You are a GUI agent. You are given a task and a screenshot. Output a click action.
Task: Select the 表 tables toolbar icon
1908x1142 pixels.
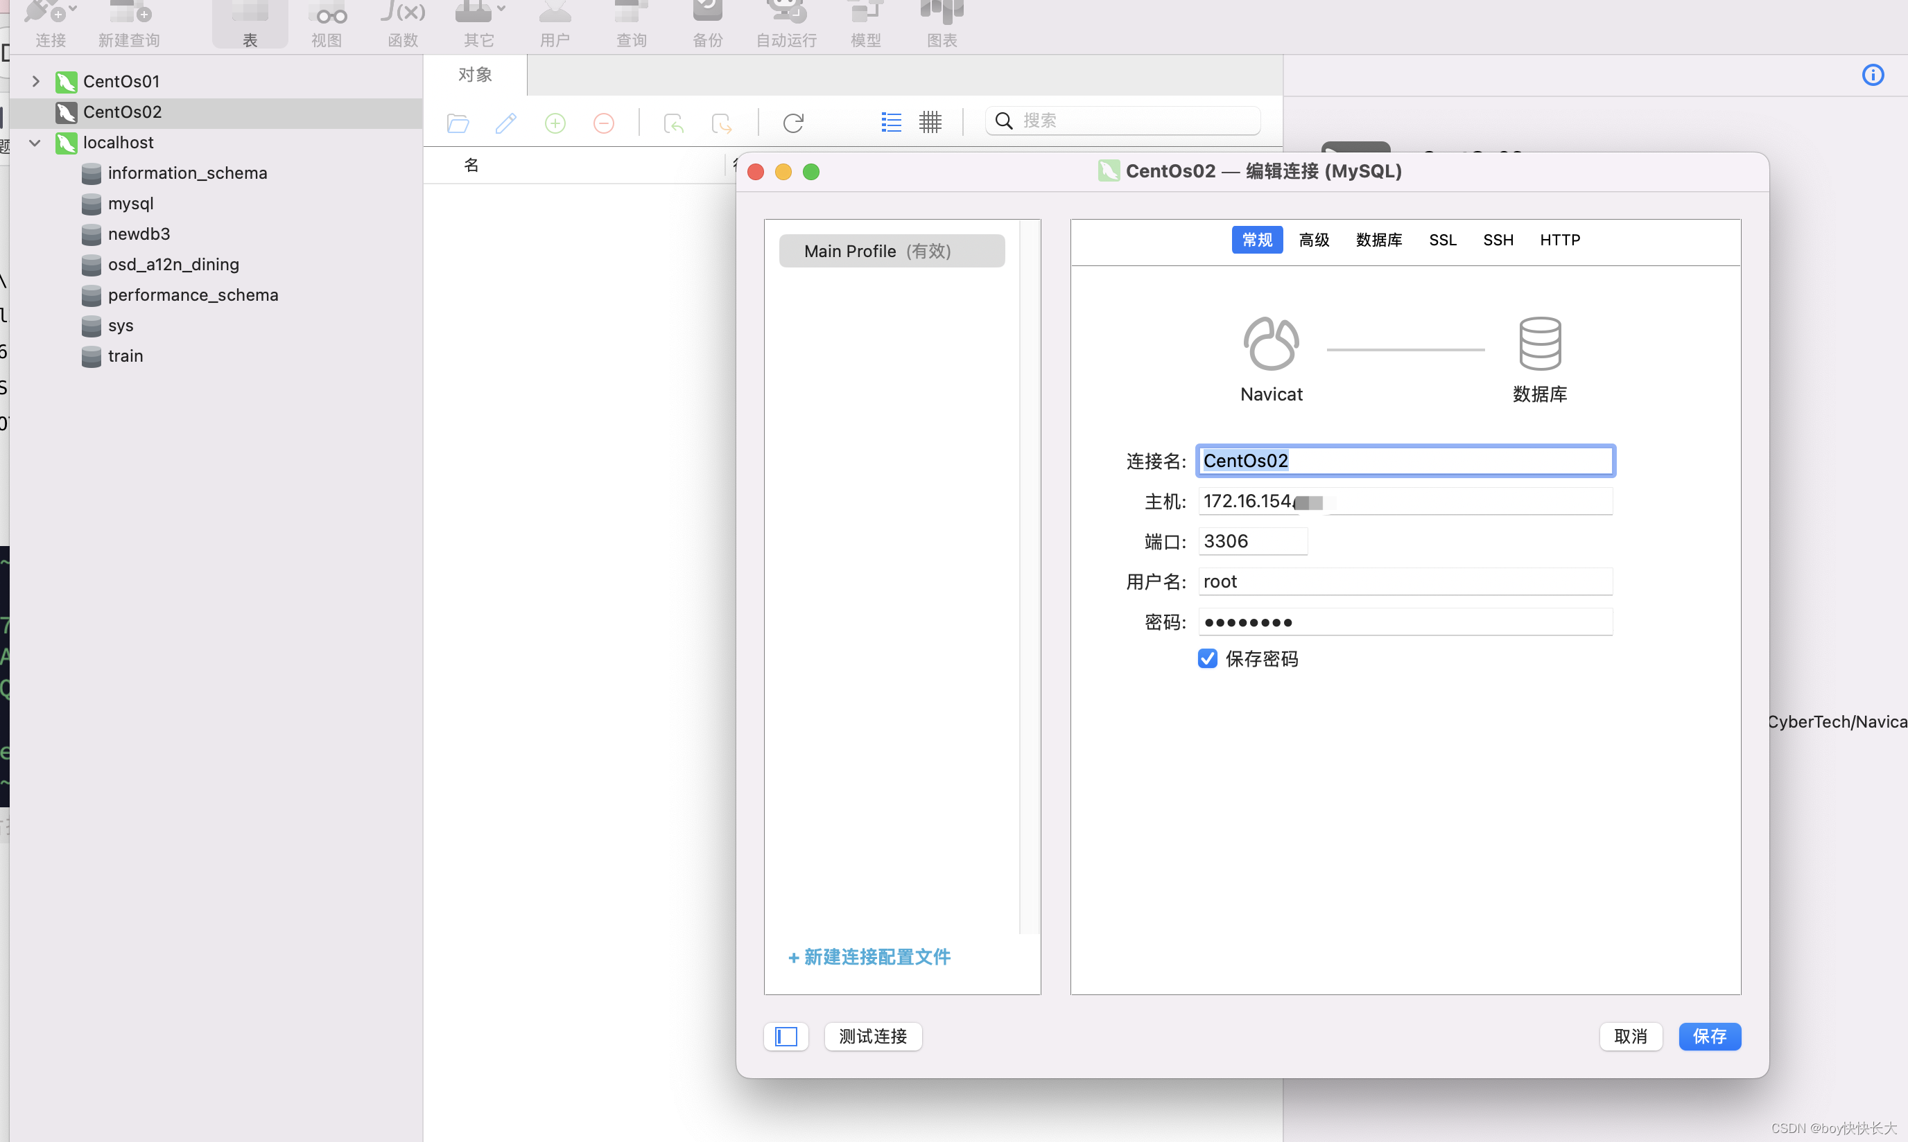(250, 23)
